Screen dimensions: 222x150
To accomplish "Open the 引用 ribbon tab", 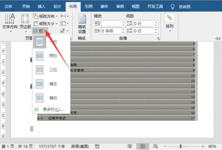I will pos(89,6).
